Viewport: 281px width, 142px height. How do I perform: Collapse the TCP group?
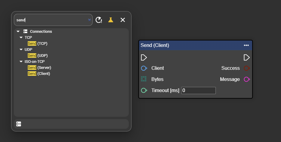(21, 38)
